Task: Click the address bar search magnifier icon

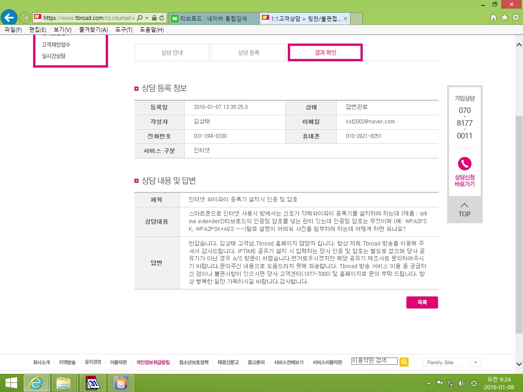Action: coord(140,18)
